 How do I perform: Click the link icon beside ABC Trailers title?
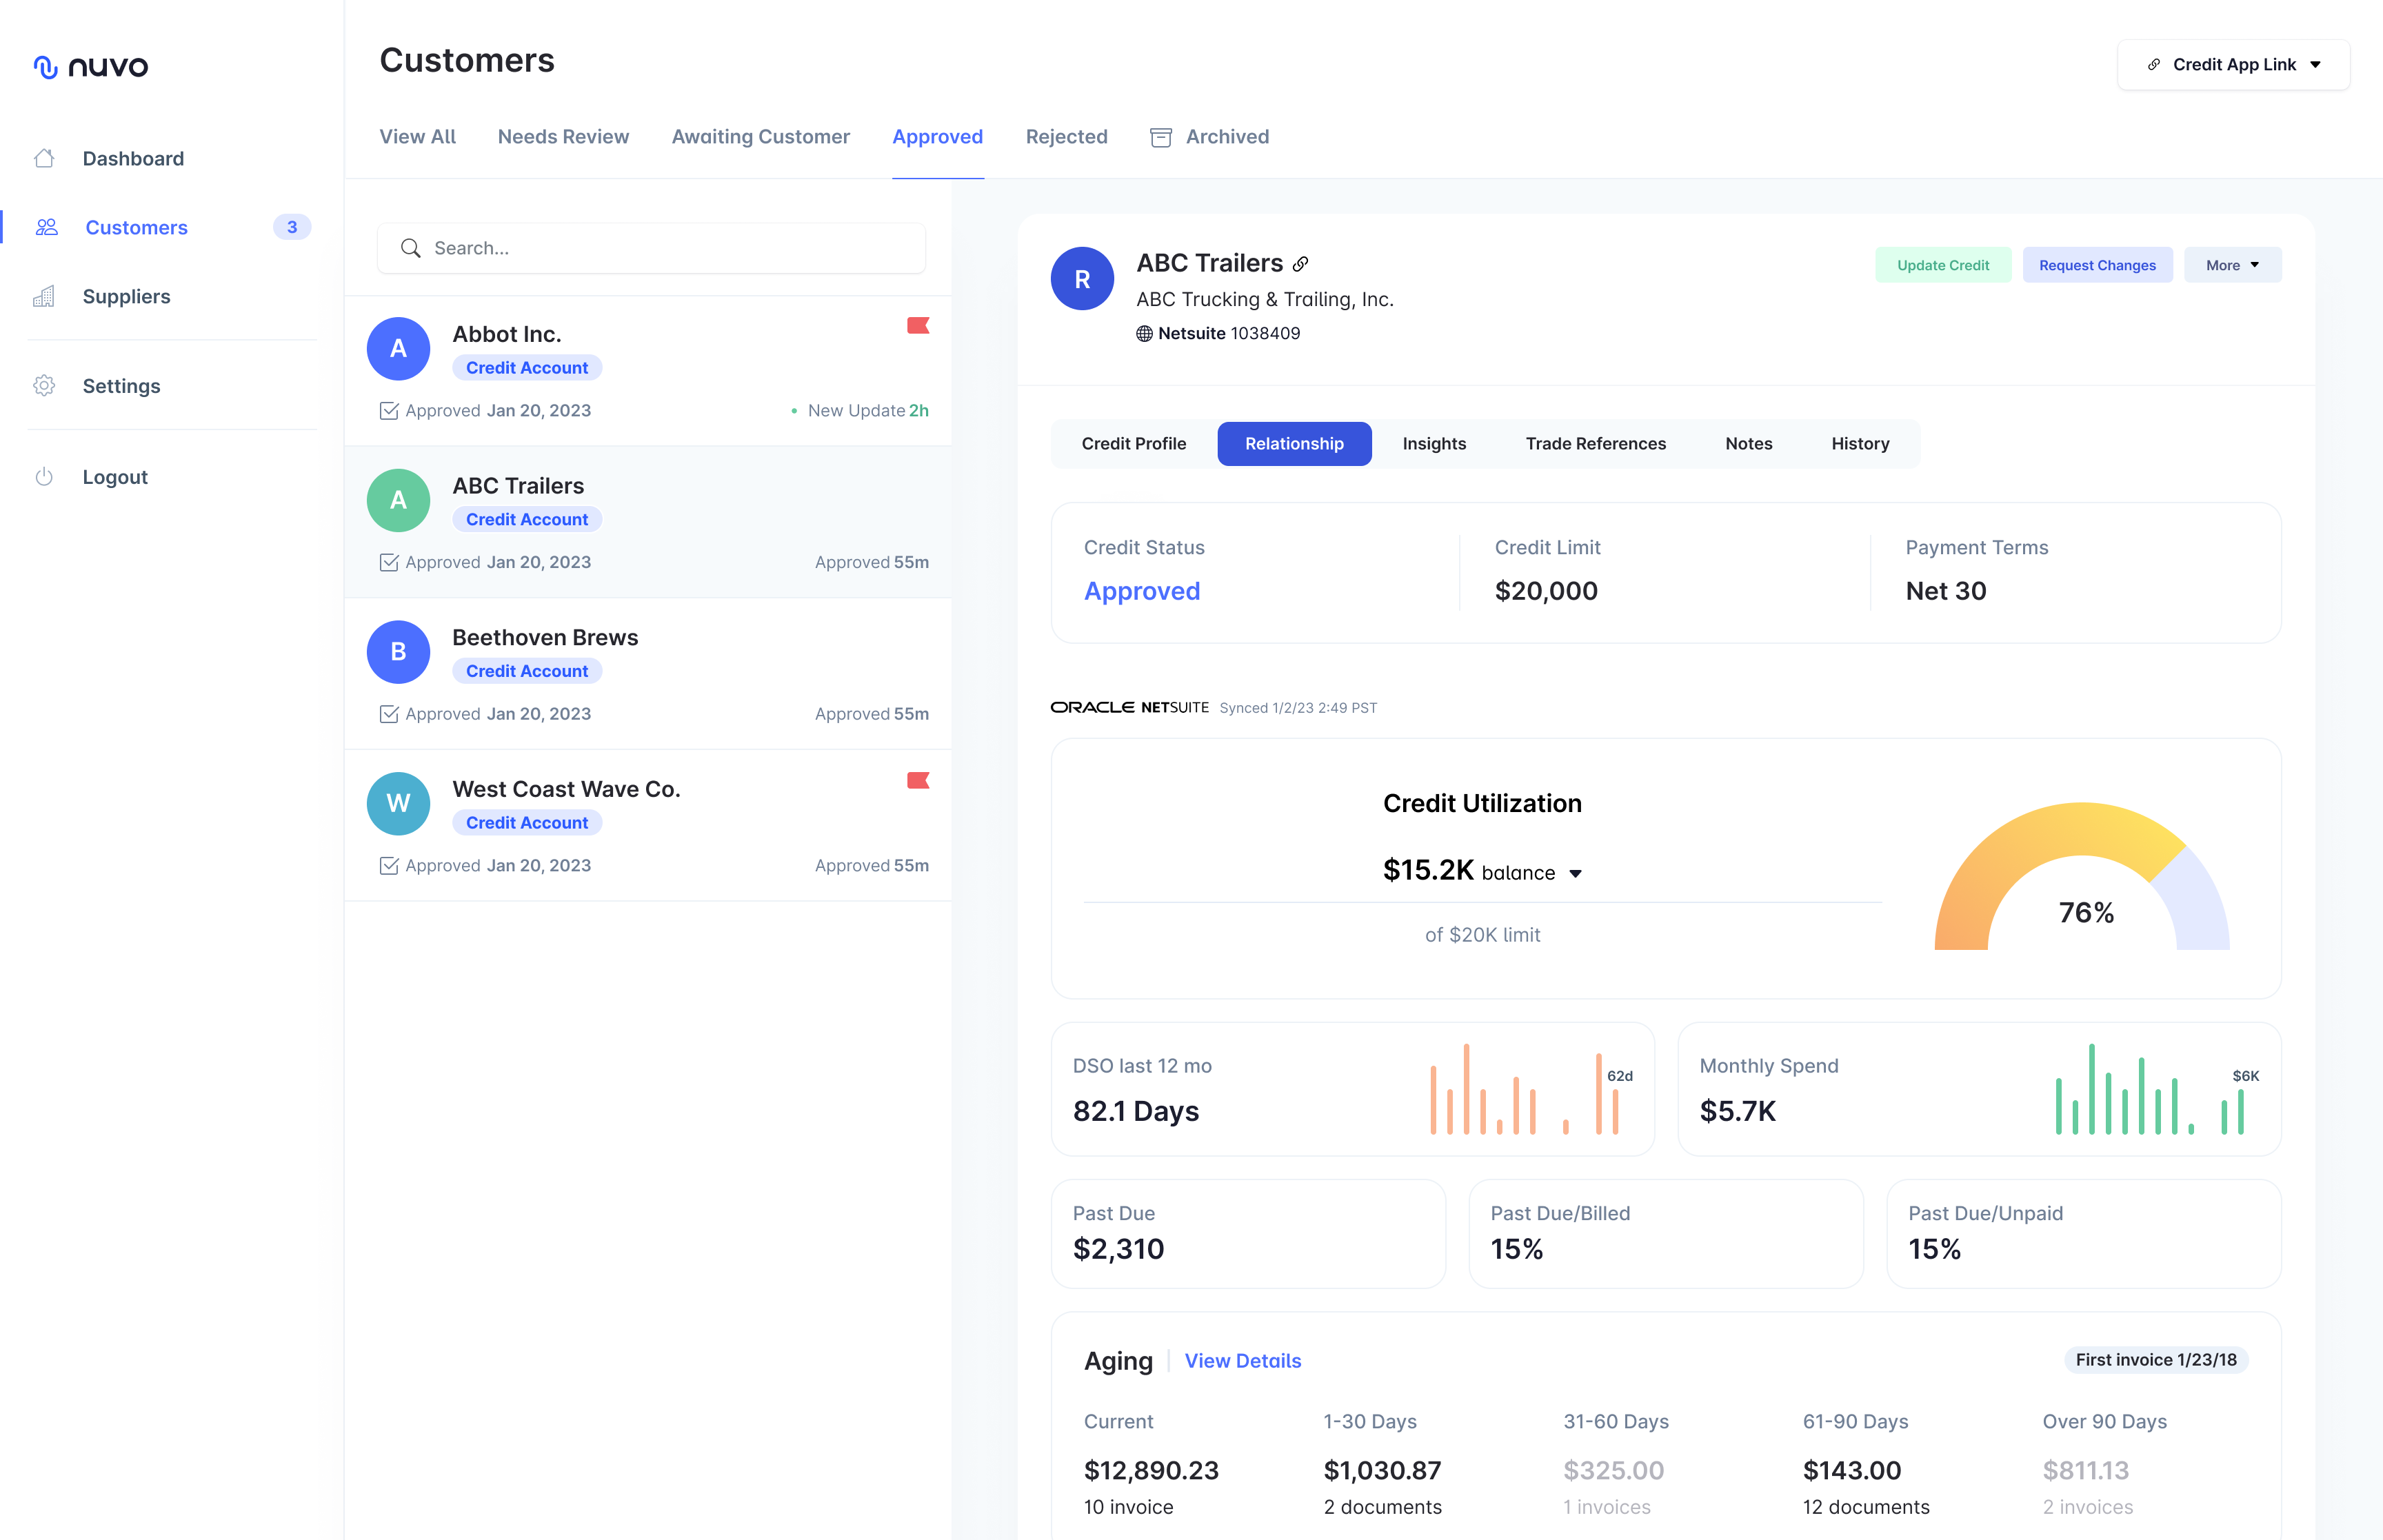click(x=1300, y=264)
